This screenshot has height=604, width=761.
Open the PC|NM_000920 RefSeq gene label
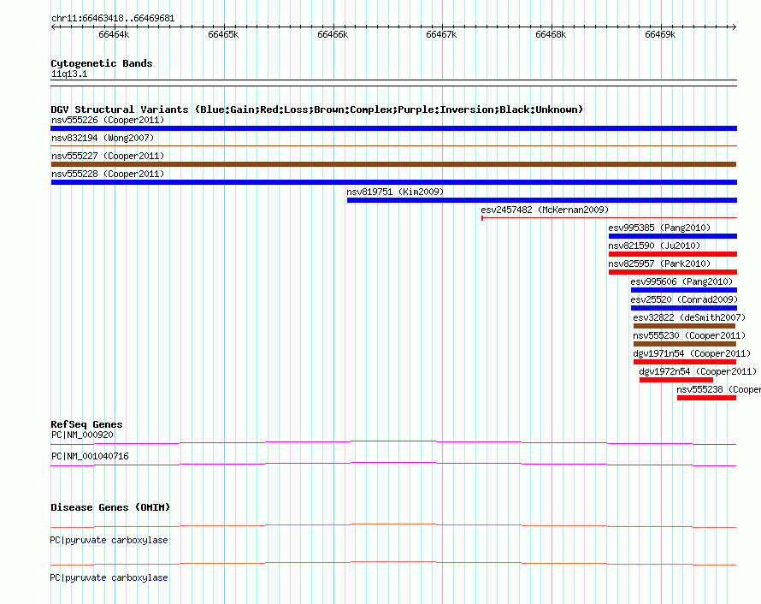(x=82, y=435)
